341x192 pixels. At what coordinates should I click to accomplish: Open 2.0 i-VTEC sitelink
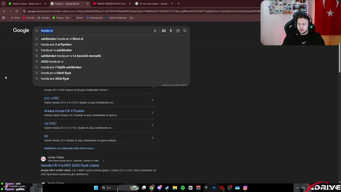point(52,98)
